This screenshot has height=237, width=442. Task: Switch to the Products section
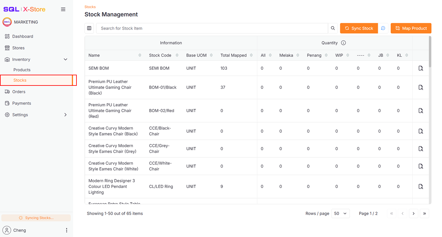[x=21, y=70]
